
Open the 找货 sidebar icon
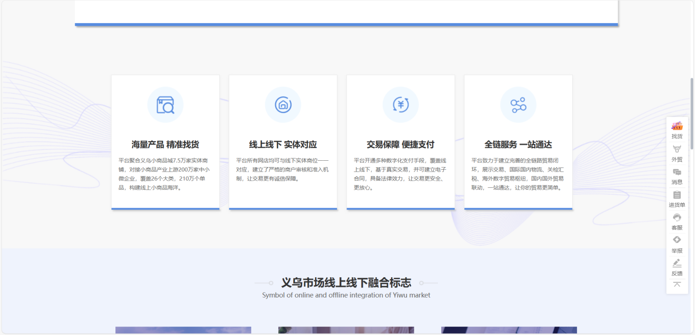coord(677,126)
